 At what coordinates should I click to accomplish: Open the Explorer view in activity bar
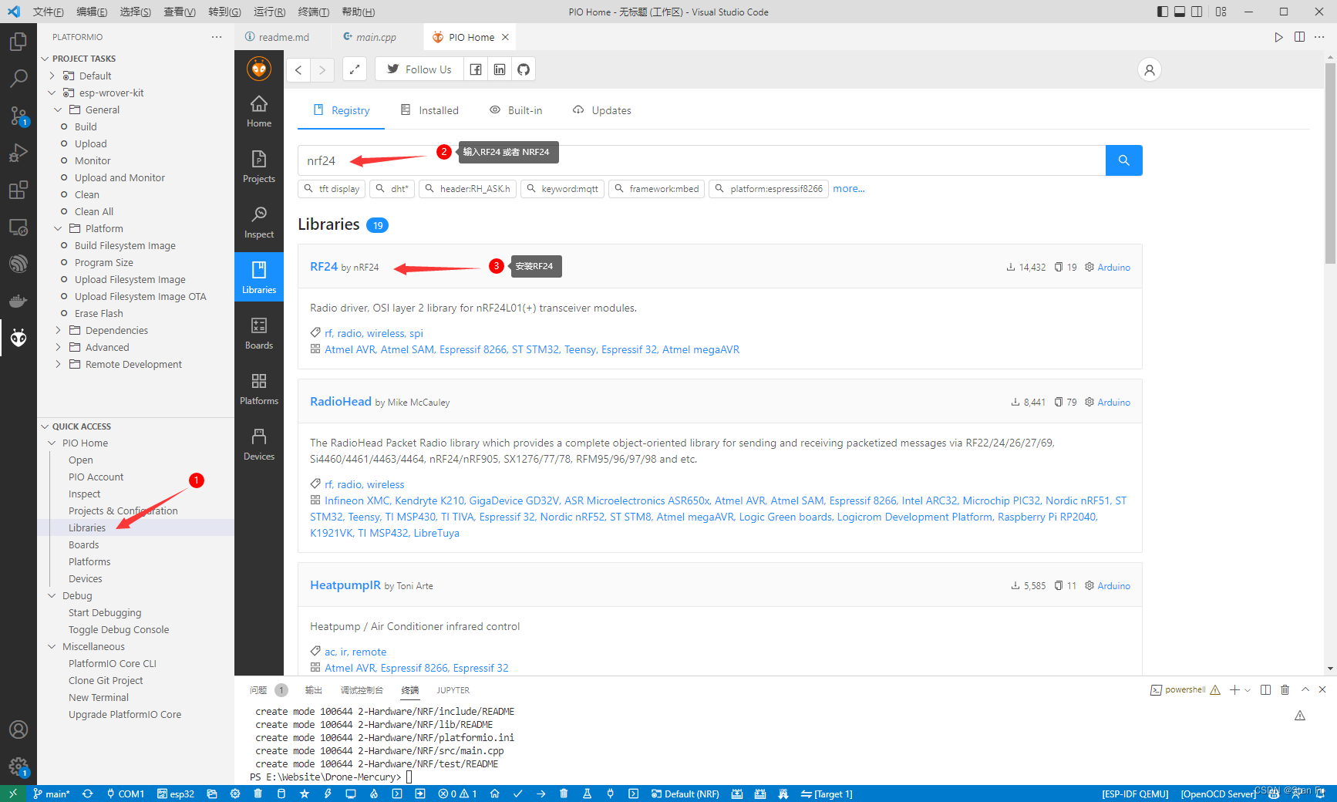pyautogui.click(x=19, y=41)
